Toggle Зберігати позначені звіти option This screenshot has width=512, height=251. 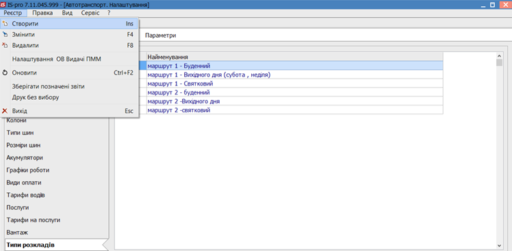pyautogui.click(x=69, y=86)
